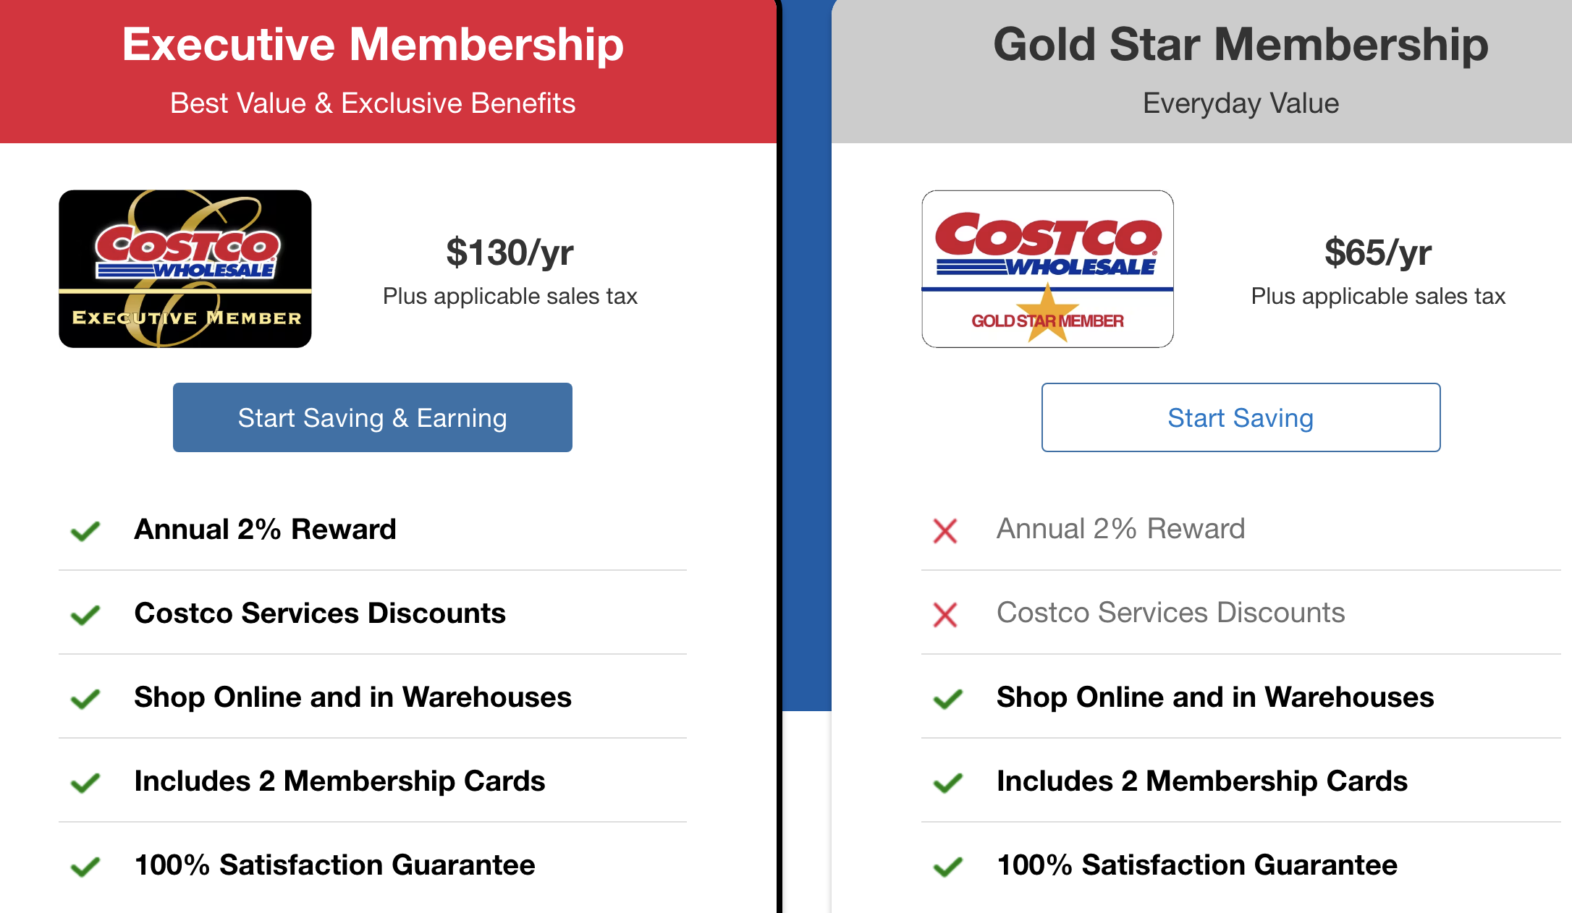Select the Executive Membership header
This screenshot has width=1572, height=913.
pyautogui.click(x=373, y=45)
